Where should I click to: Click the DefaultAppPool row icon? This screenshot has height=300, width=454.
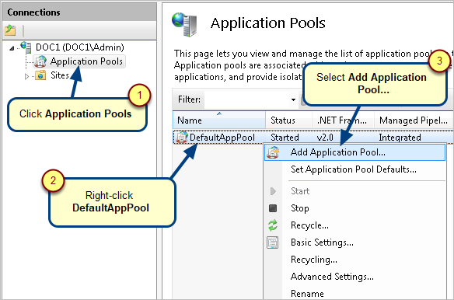click(x=182, y=137)
